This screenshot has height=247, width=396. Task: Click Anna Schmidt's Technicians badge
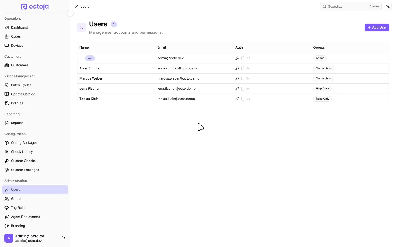tap(324, 68)
